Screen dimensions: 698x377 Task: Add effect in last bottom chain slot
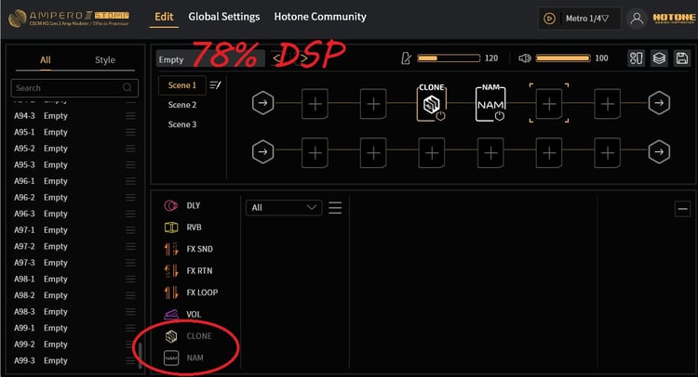tap(607, 153)
